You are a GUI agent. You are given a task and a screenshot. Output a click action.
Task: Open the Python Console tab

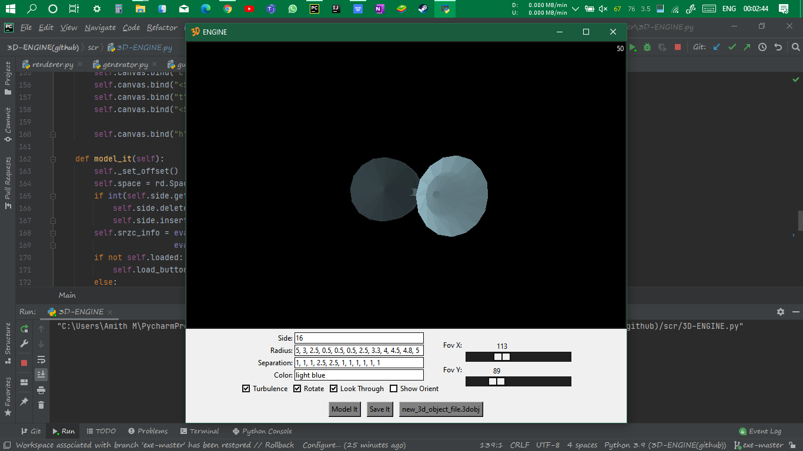[262, 431]
